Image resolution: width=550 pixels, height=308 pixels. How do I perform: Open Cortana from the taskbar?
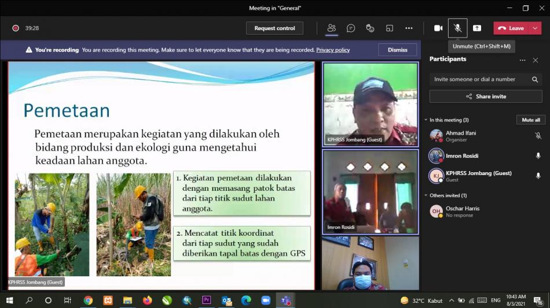(49, 300)
